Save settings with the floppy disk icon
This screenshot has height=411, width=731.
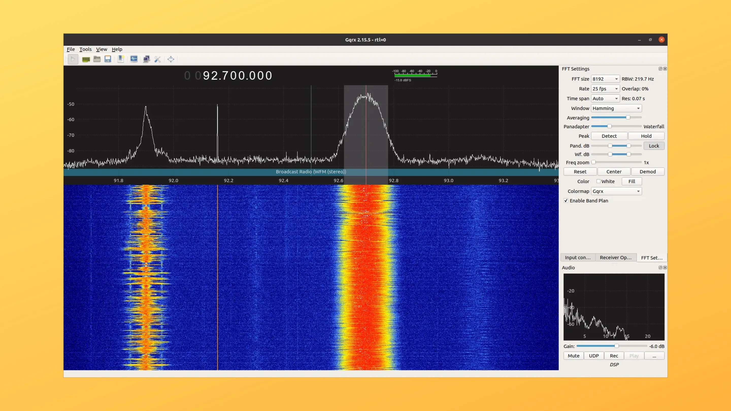(x=108, y=59)
